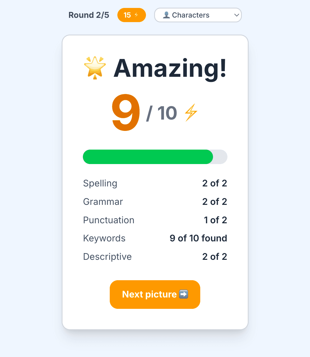Click the Grammar score row

(x=155, y=202)
